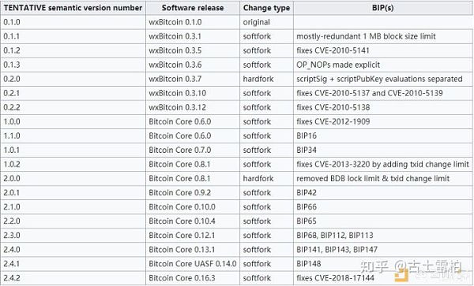Select "mostly-redundant 1 MB block size limit" text
Viewport: 474px width, 286px height.
point(366,36)
